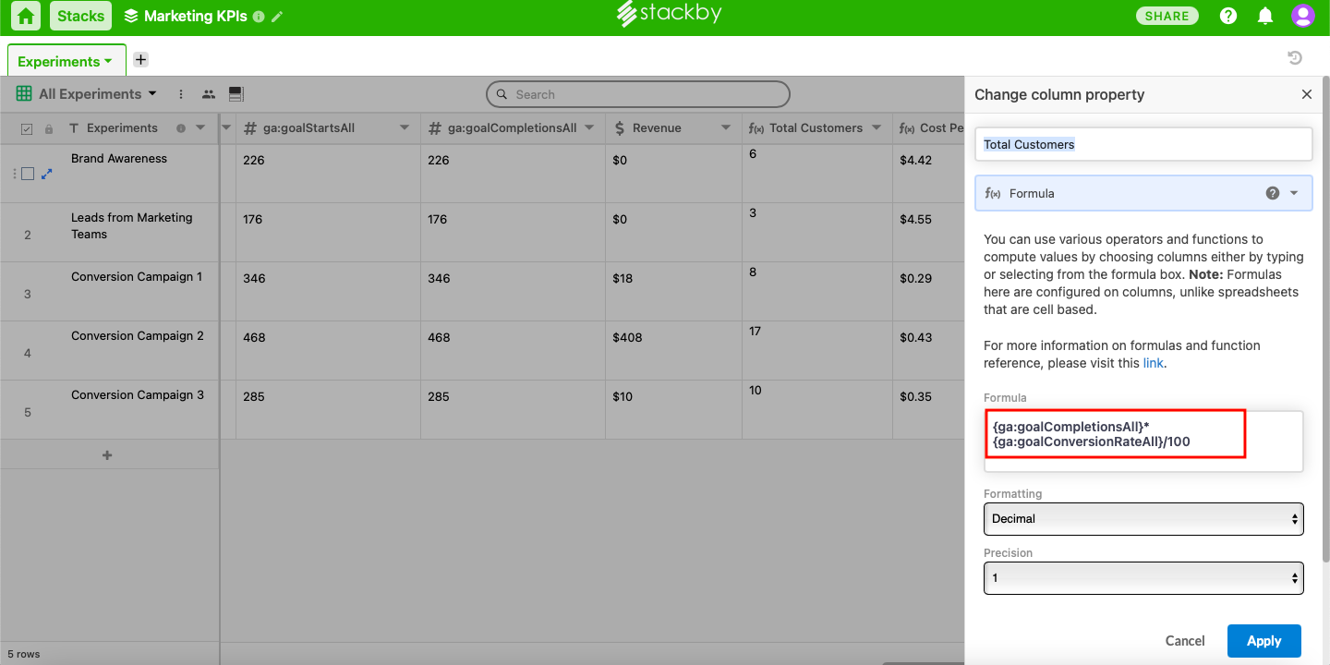Click the $408 revenue cell

[x=673, y=351]
